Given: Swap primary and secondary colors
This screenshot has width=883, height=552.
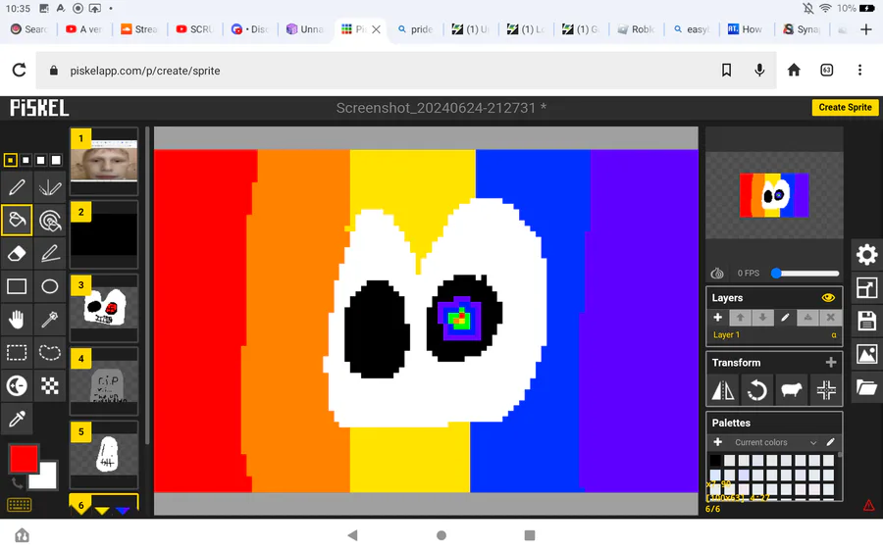Looking at the screenshot, I should coord(17,482).
